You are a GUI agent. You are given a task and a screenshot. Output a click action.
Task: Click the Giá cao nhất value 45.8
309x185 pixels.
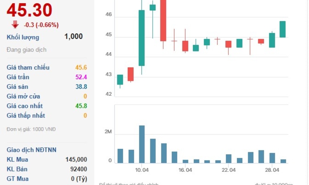[x=81, y=106]
